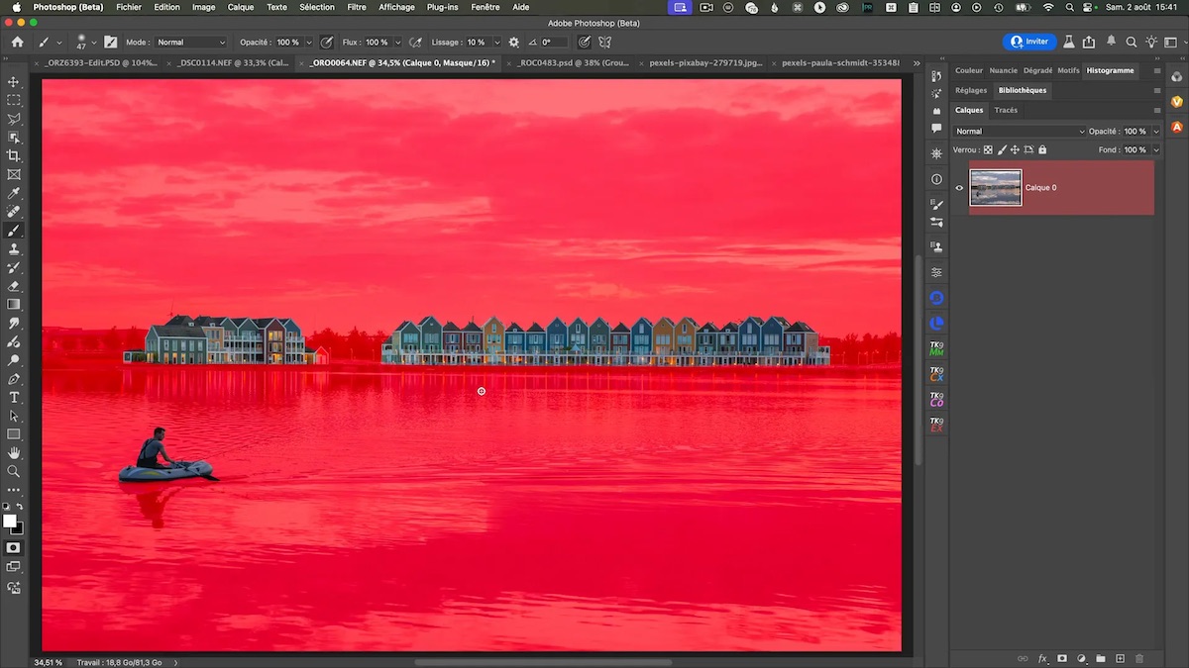
Task: Toggle Quick Mask mode
Action: point(14,547)
